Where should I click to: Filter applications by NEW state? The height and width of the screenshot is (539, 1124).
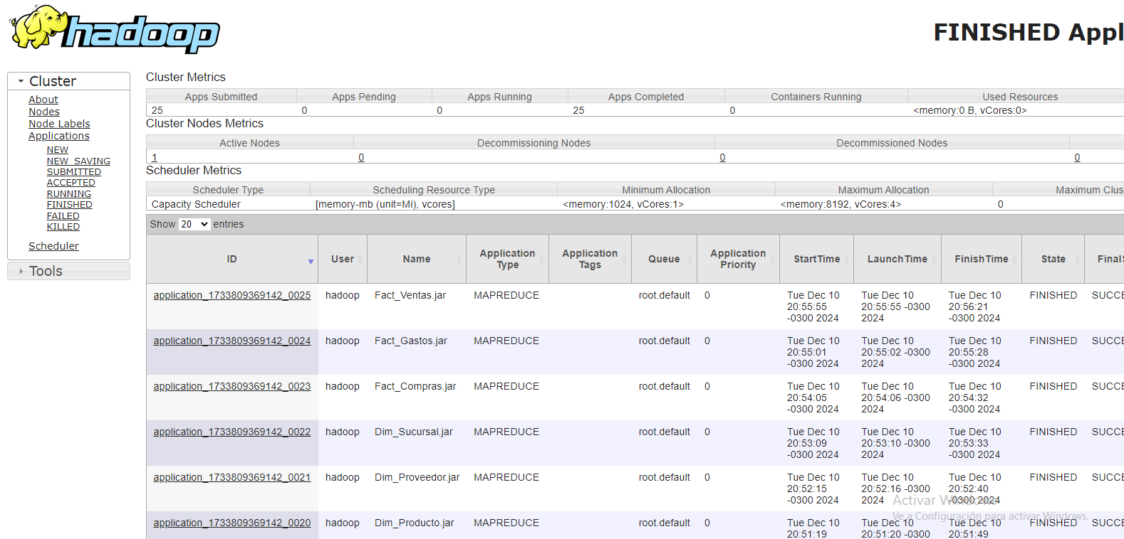point(58,150)
